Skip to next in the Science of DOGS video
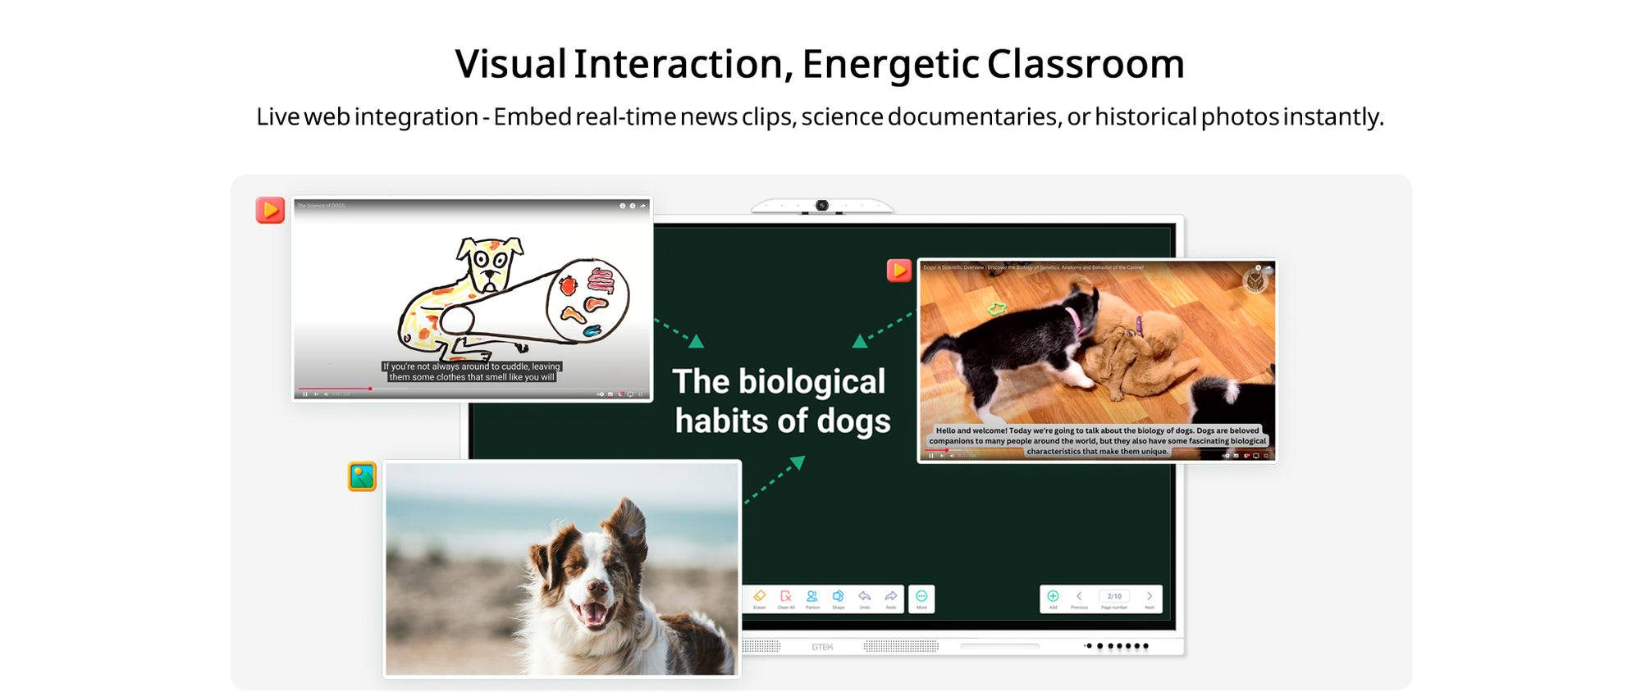Image resolution: width=1641 pixels, height=692 pixels. pyautogui.click(x=316, y=394)
